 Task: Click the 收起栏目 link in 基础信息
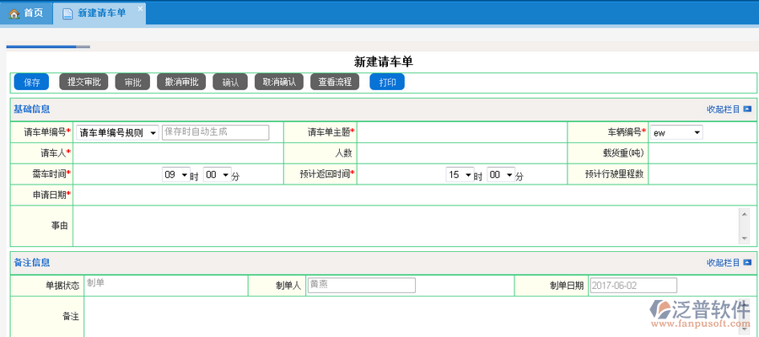pos(723,109)
